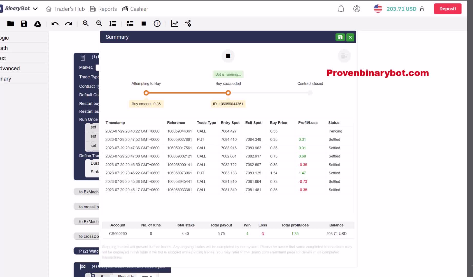Screen dimensions: 473x277
Task: Save the Summary transactions with green button
Action: pos(340,37)
